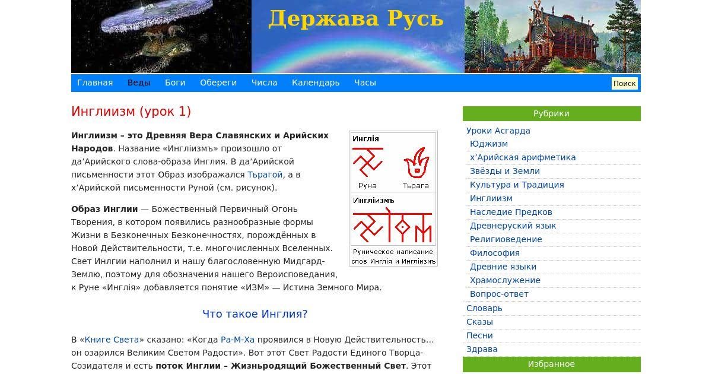
Task: Open the Обереги menu item
Action: tap(218, 83)
